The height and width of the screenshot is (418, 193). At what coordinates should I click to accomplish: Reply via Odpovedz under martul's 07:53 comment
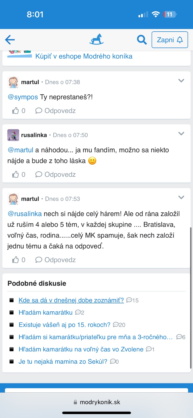[55, 260]
